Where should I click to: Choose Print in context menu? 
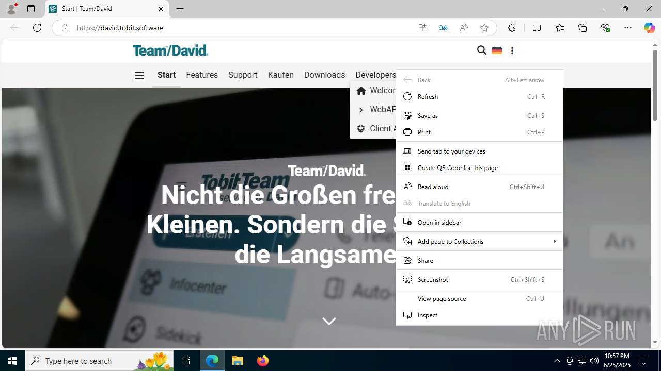click(479, 132)
